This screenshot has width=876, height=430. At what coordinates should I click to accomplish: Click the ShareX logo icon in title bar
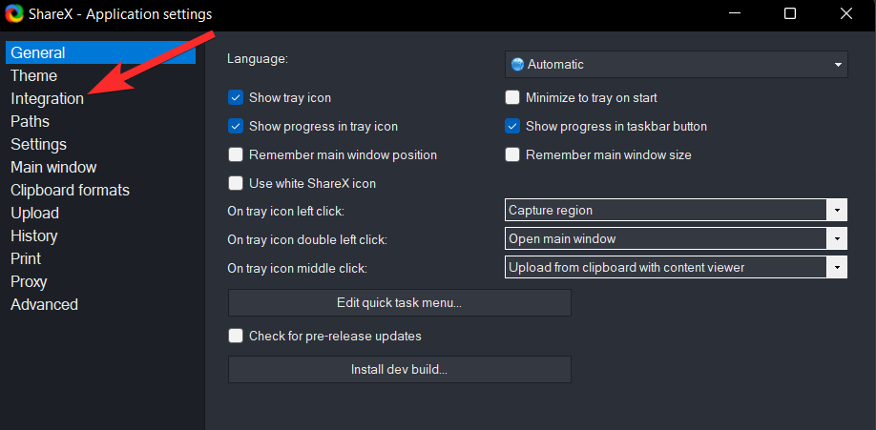(x=14, y=14)
